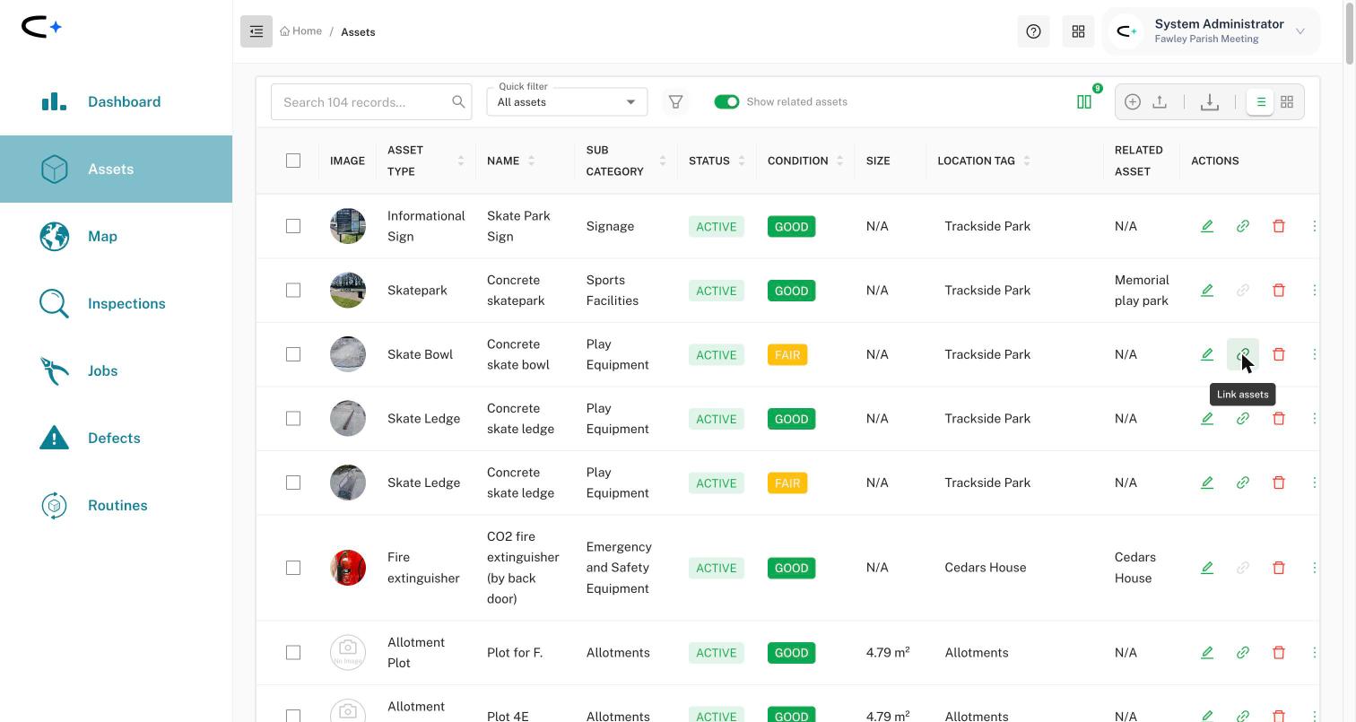Expand the System Administrator account menu
Viewport: 1356px width, 722px height.
click(1212, 31)
